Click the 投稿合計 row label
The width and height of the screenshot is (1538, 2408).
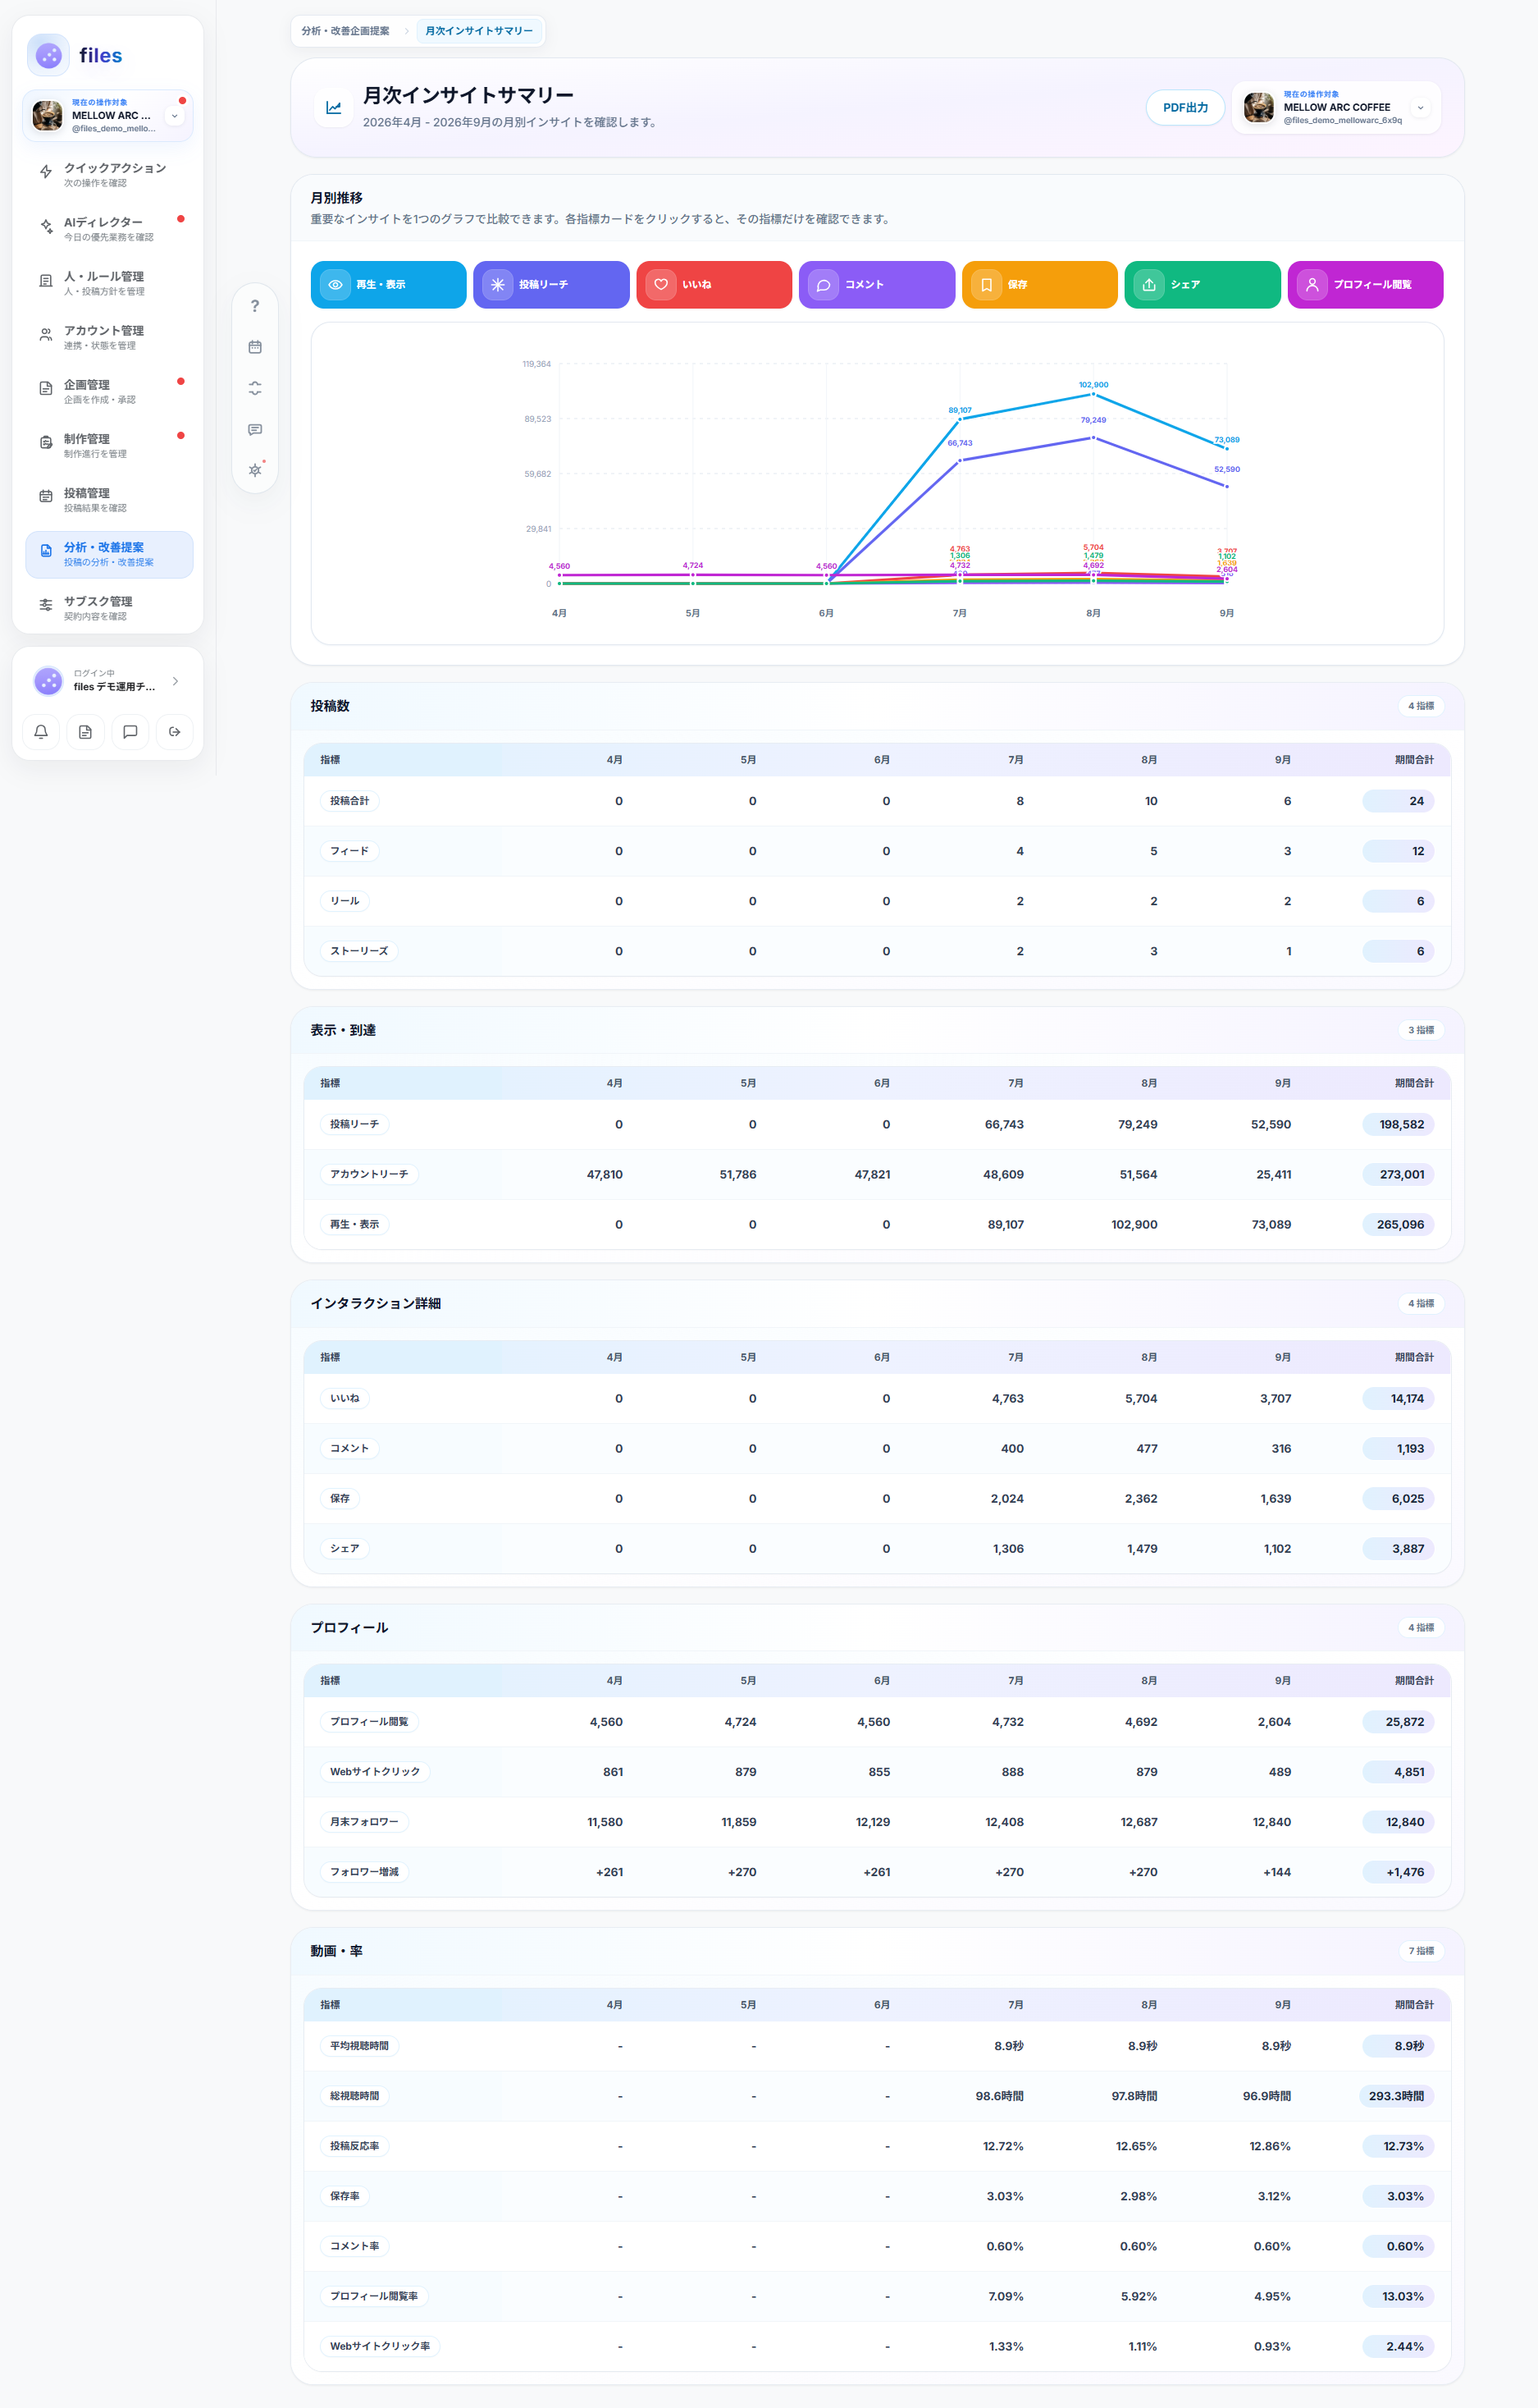point(349,801)
